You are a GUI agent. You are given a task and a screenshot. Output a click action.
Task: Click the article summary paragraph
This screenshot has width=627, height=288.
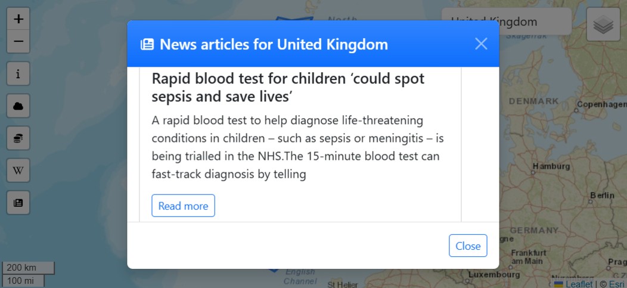(x=297, y=147)
